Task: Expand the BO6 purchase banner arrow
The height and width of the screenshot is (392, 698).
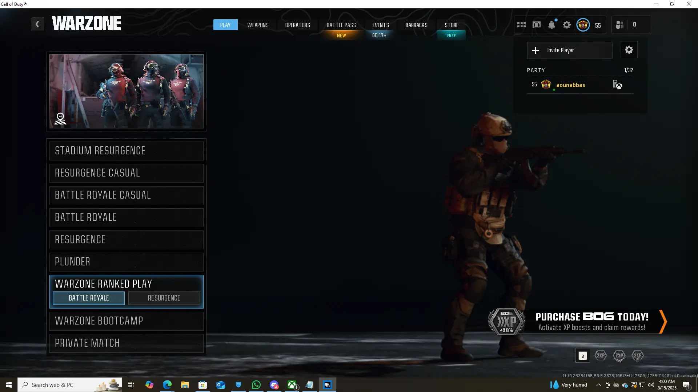Action: [x=663, y=322]
